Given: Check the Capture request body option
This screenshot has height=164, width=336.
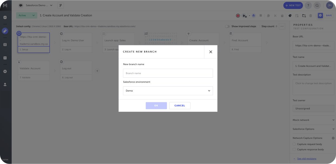Looking at the screenshot, I should 294,144.
